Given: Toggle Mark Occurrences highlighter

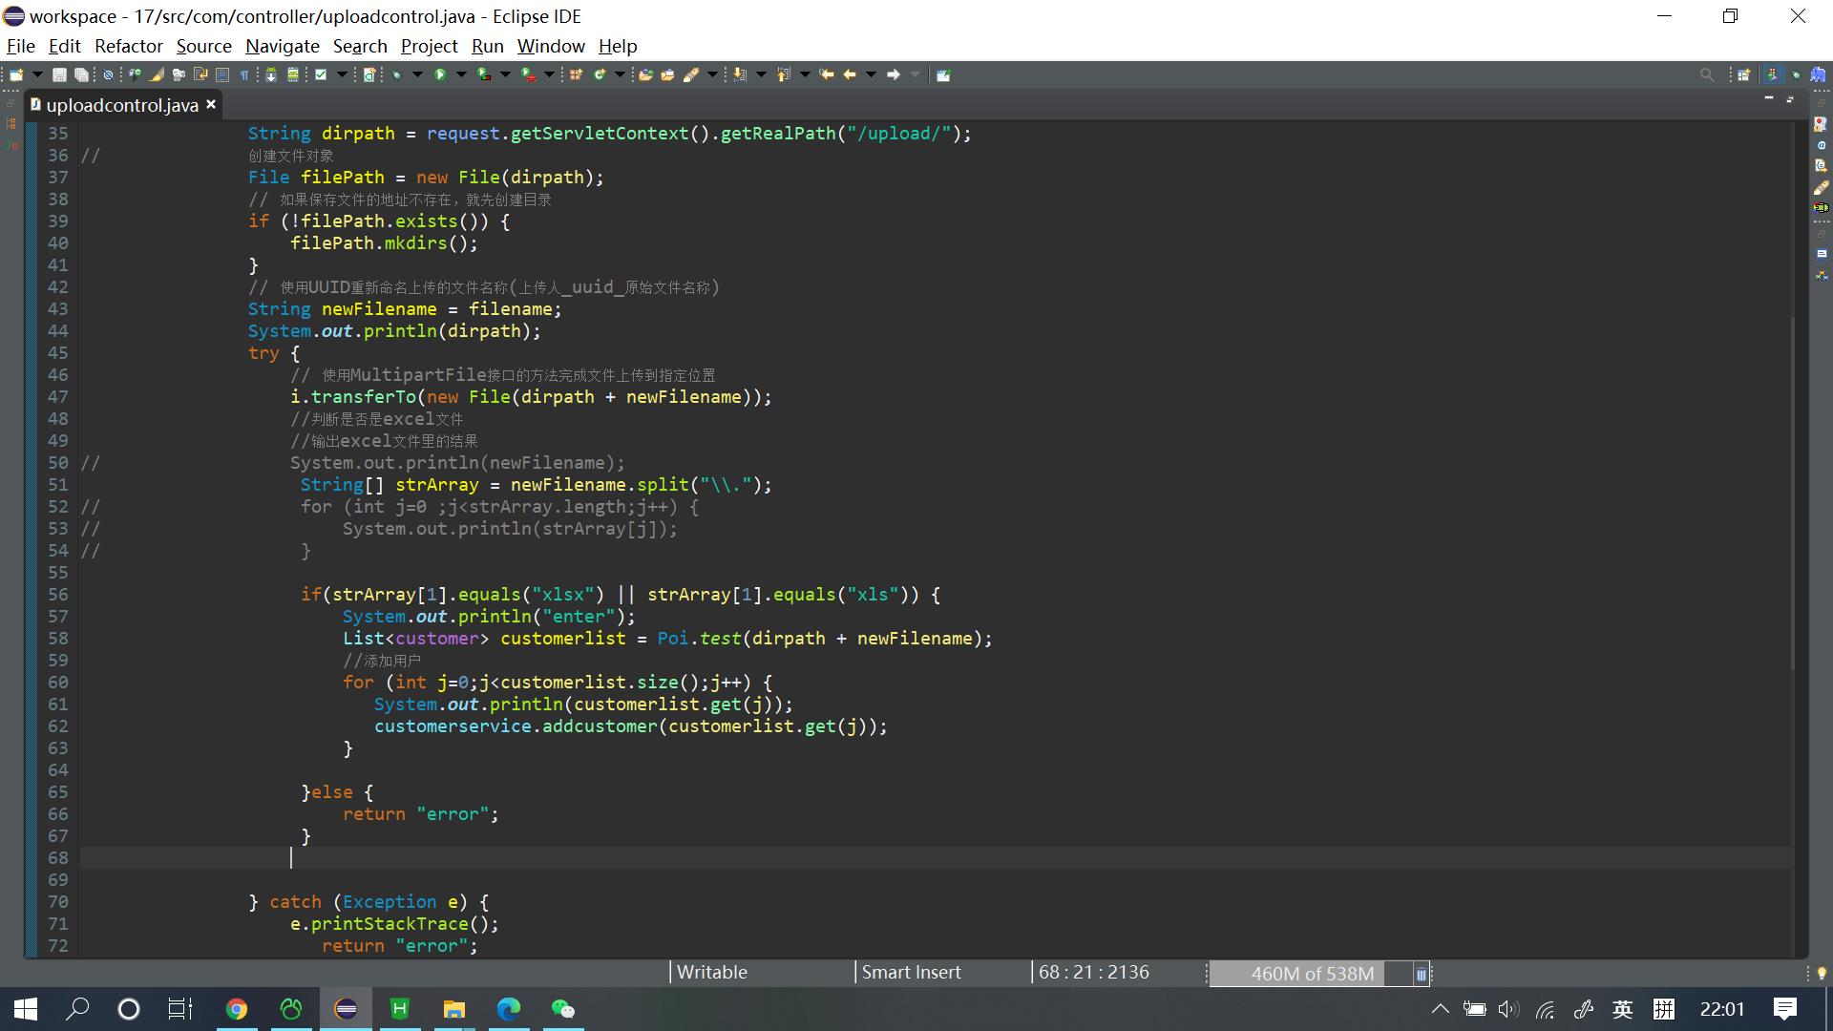Looking at the screenshot, I should click(x=157, y=74).
